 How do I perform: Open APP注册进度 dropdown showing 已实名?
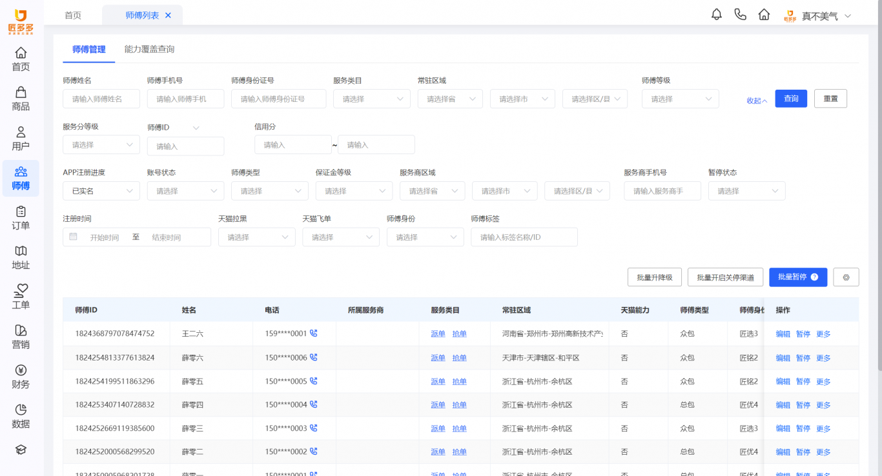(101, 191)
